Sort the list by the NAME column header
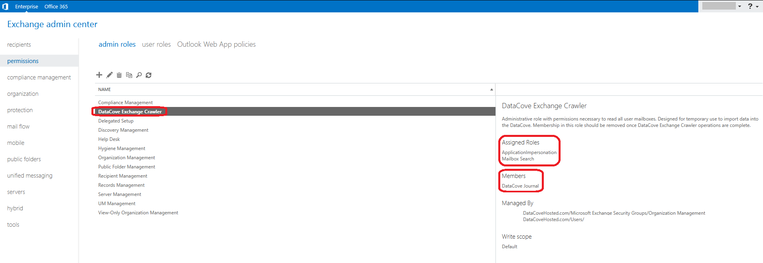Screen dimensions: 763x263 click(105, 89)
